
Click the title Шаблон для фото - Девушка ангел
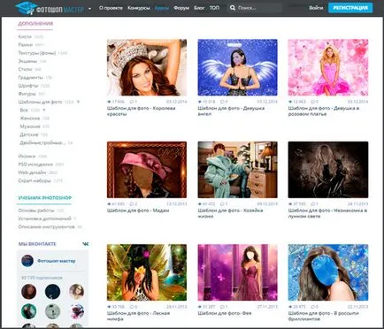[x=231, y=111]
